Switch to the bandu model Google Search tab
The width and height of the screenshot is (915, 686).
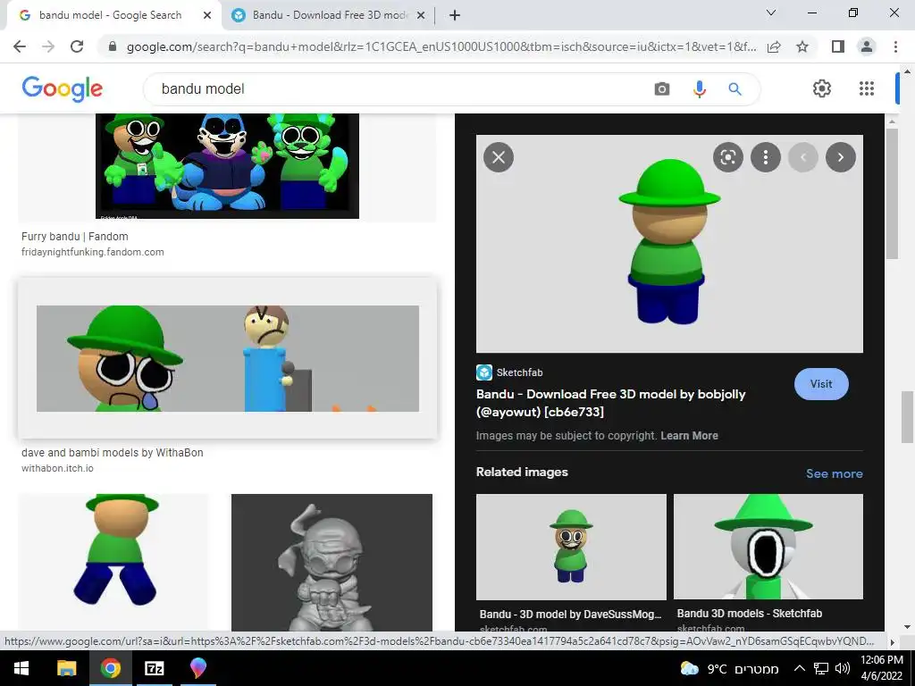pos(110,15)
